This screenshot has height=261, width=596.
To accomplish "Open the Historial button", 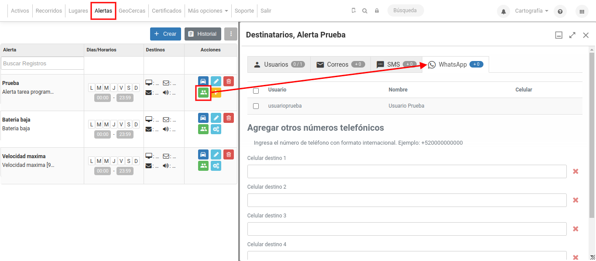I will (203, 34).
